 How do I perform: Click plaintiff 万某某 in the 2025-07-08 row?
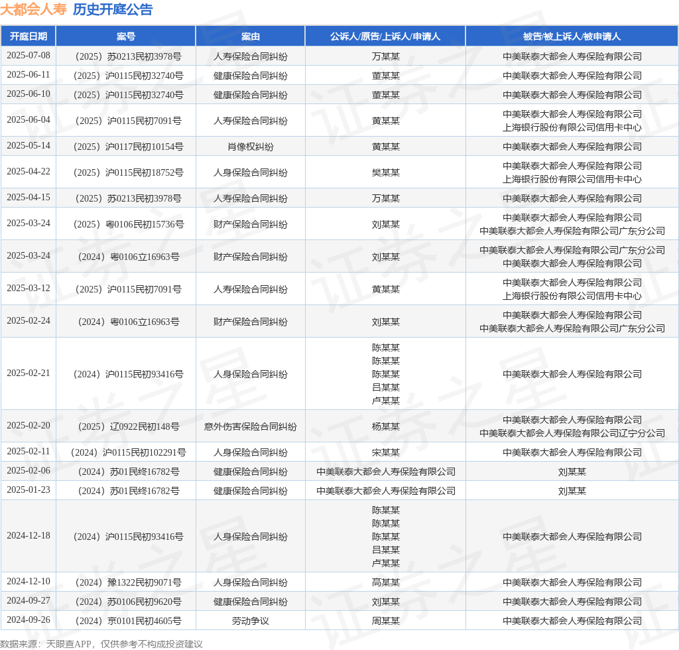385,57
